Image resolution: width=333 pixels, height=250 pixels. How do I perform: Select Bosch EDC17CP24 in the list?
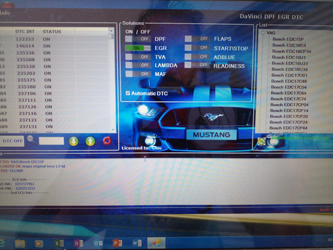click(288, 122)
